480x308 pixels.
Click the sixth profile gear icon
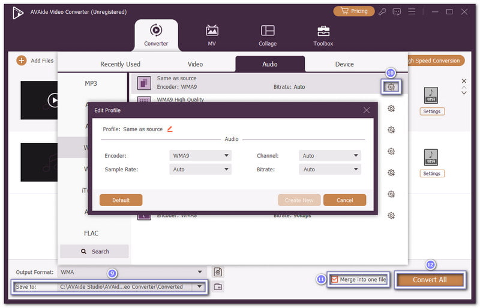click(x=391, y=194)
